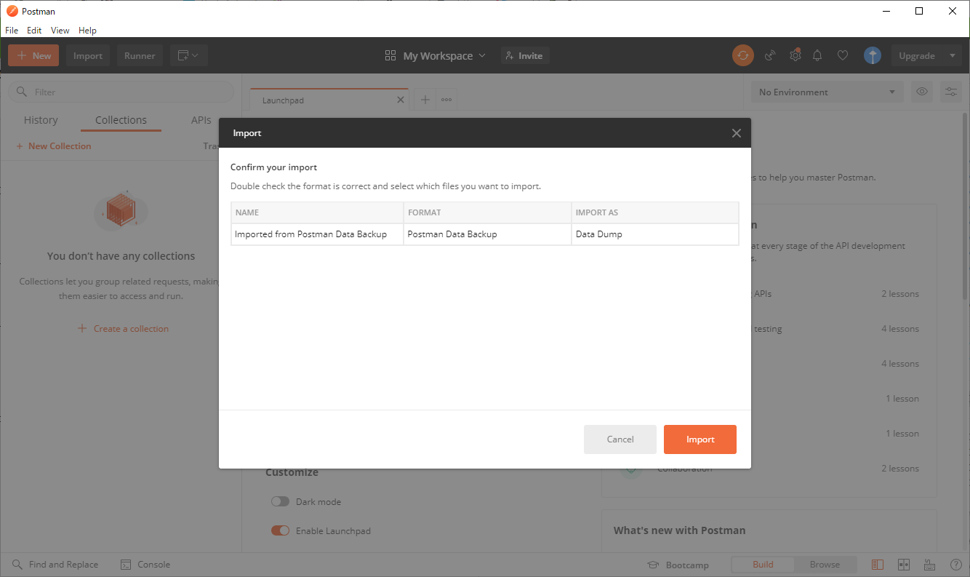
Task: Click the Create a collection link
Action: (x=123, y=329)
